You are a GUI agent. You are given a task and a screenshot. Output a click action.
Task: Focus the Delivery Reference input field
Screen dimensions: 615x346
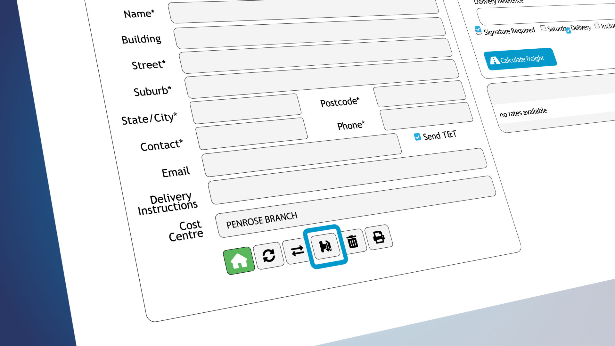pyautogui.click(x=546, y=14)
